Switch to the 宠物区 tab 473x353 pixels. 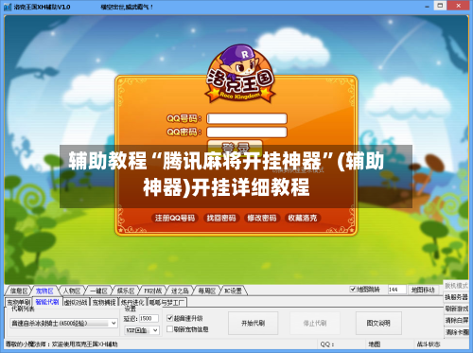tap(44, 291)
